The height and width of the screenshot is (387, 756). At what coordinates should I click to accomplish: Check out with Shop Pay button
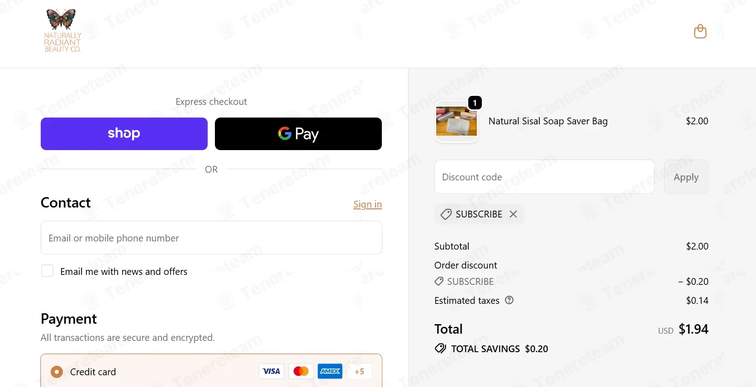(x=124, y=134)
